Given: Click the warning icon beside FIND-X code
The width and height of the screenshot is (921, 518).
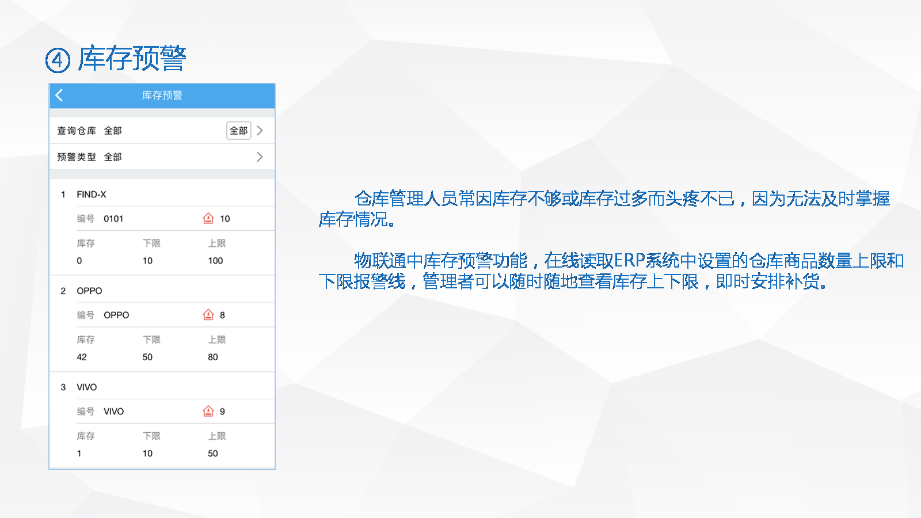Looking at the screenshot, I should (x=208, y=218).
